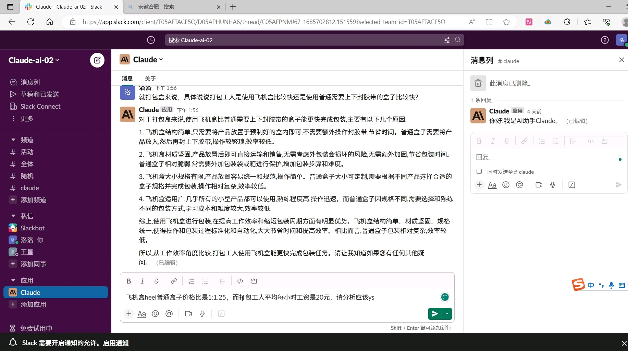The image size is (628, 351).
Task: Apply strikethrough in the main message composer
Action: click(156, 281)
